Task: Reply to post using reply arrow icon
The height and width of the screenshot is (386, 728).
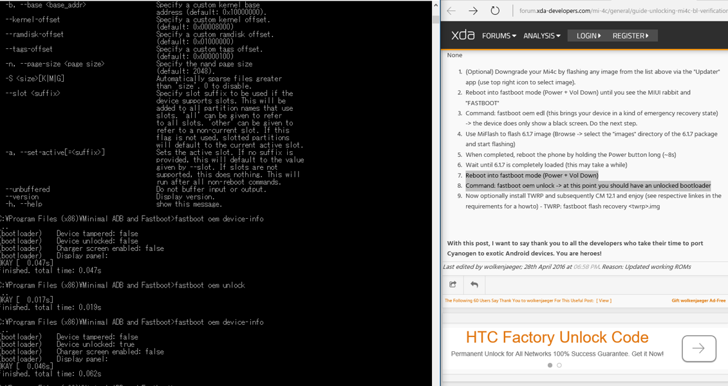Action: tap(474, 284)
